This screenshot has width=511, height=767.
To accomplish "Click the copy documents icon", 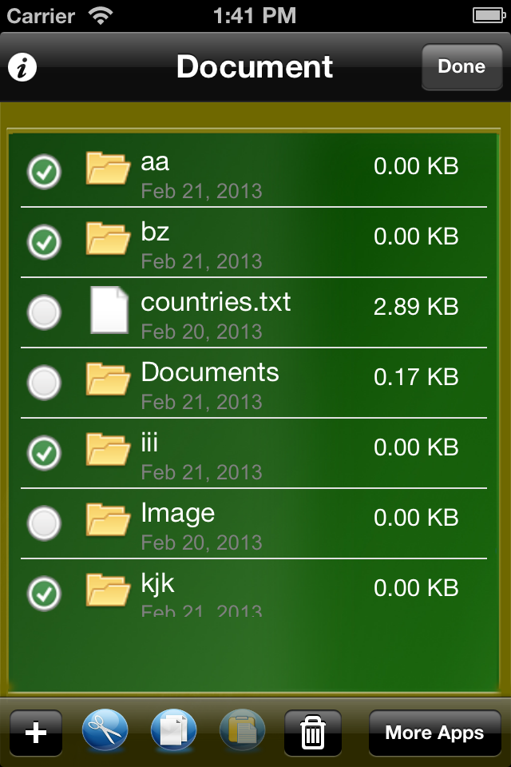I will (x=173, y=731).
